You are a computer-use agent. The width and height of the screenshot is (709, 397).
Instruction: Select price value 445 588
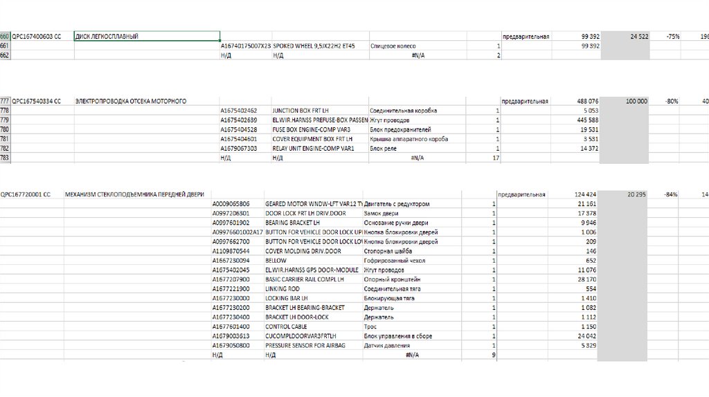[x=575, y=120]
